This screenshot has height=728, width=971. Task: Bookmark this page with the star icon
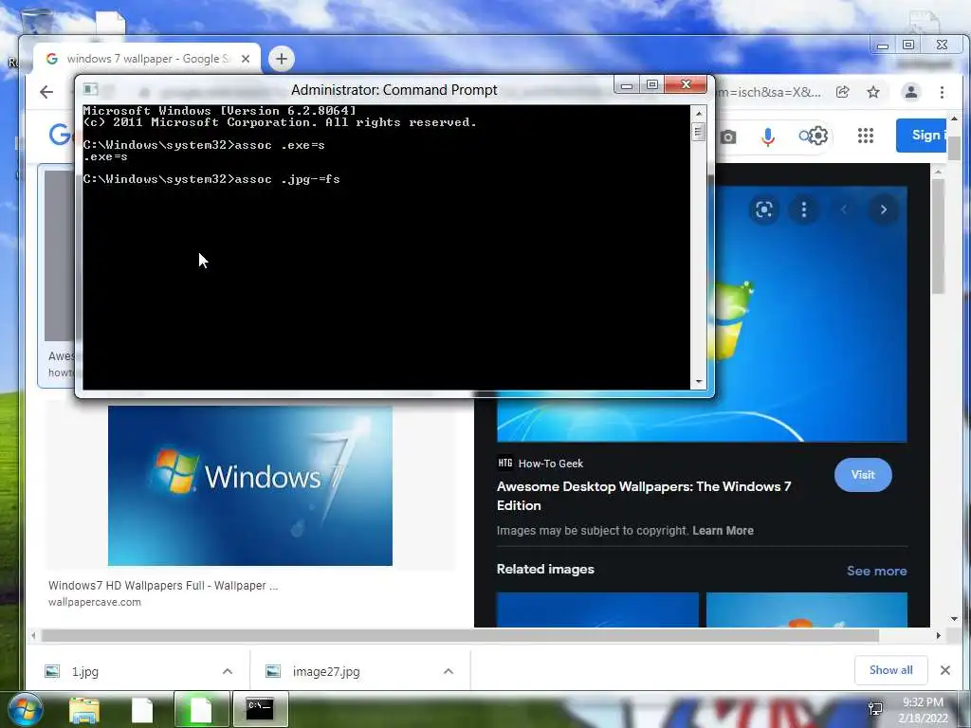point(873,92)
